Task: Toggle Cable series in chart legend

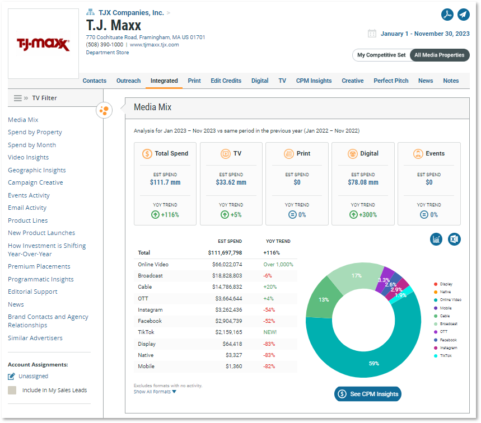Action: pyautogui.click(x=442, y=316)
